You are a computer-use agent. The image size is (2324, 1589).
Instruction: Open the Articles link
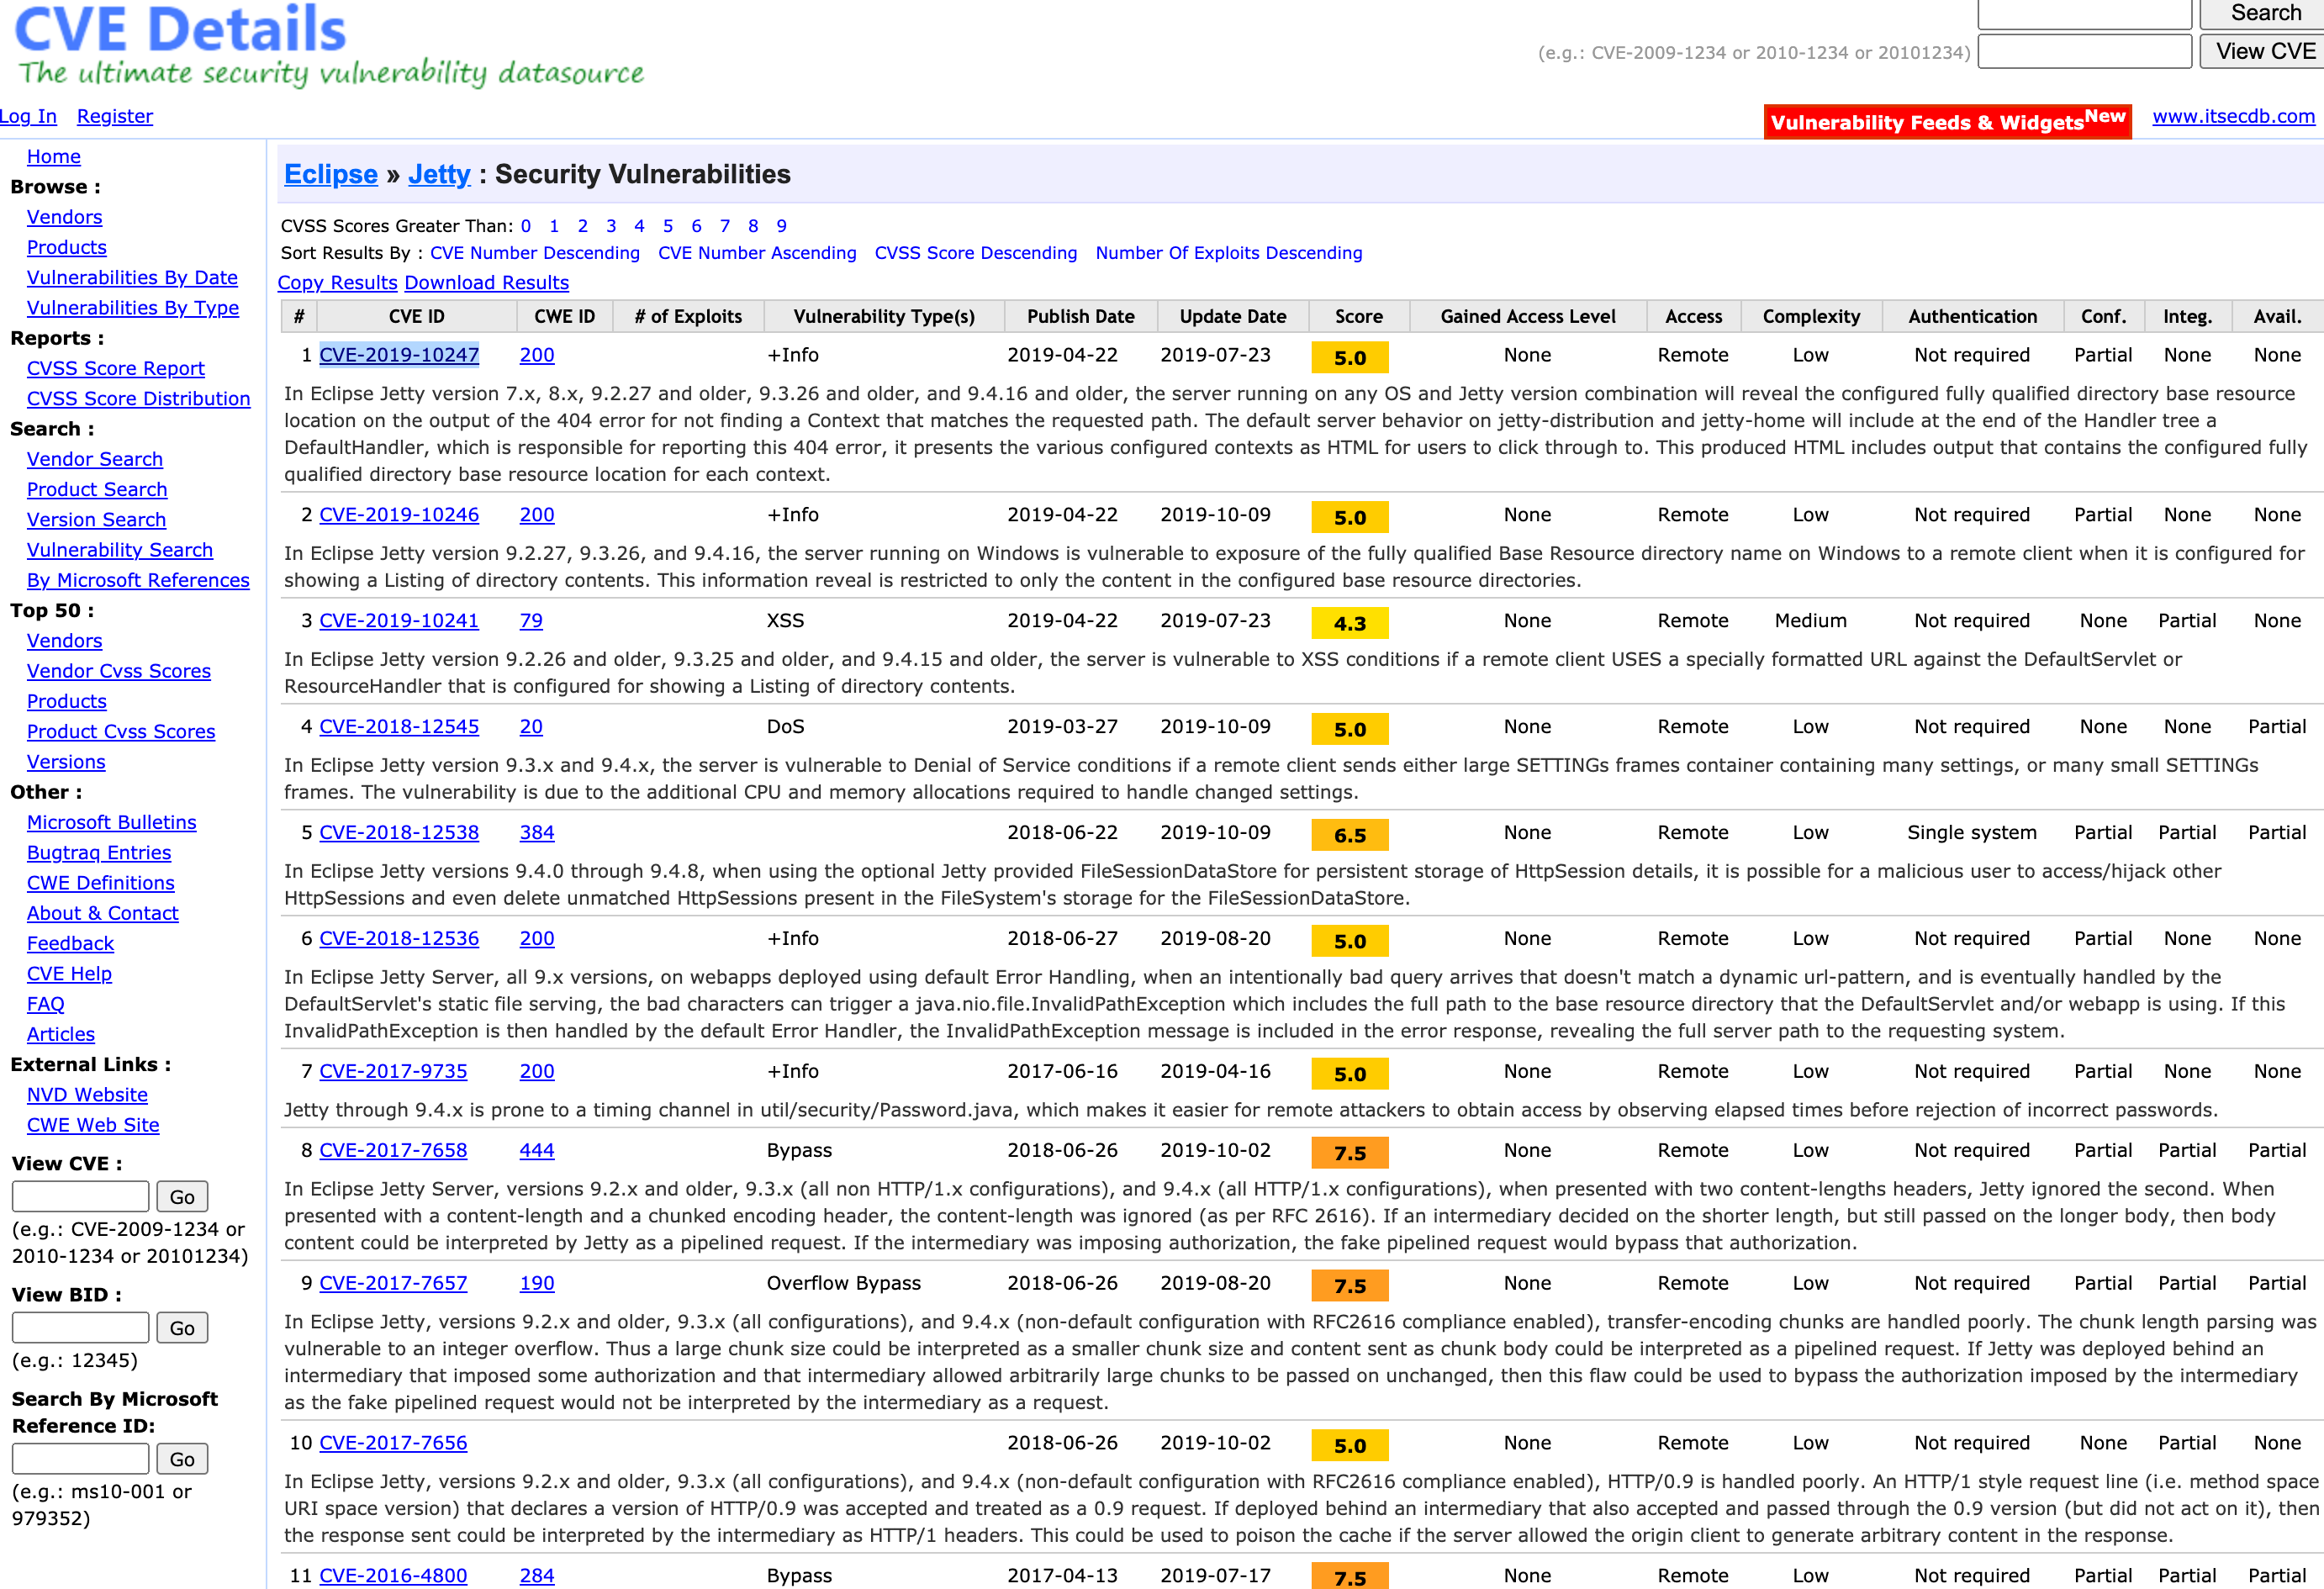61,1033
